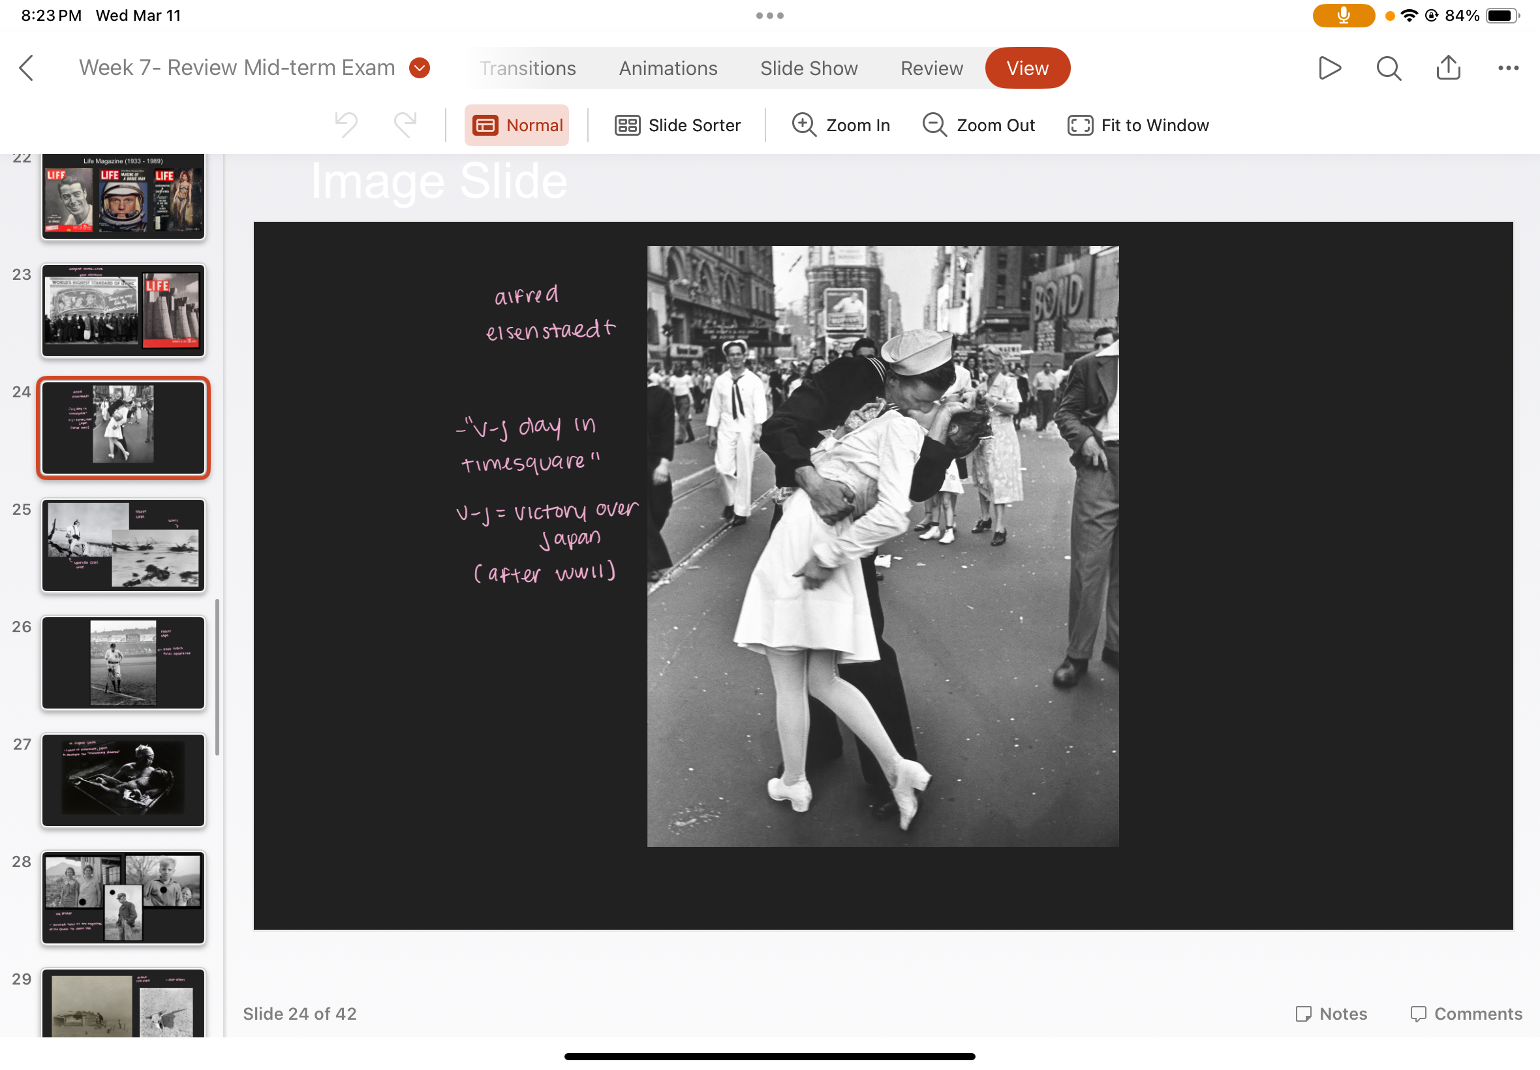Open the more options ellipsis menu
The height and width of the screenshot is (1070, 1540).
1508,68
